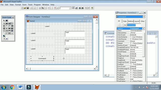Select the Check Box control tool
The height and width of the screenshot is (90, 161).
(x=10, y=26)
